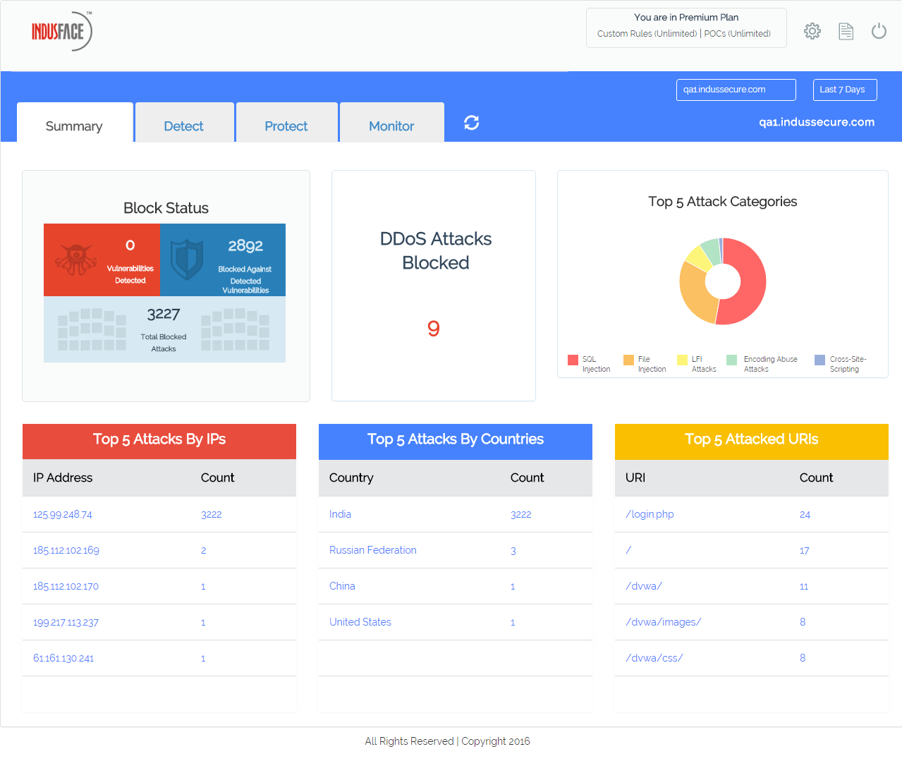Click the 3227 Total Blocked Attacks tile
This screenshot has height=761, width=902.
pos(164,329)
